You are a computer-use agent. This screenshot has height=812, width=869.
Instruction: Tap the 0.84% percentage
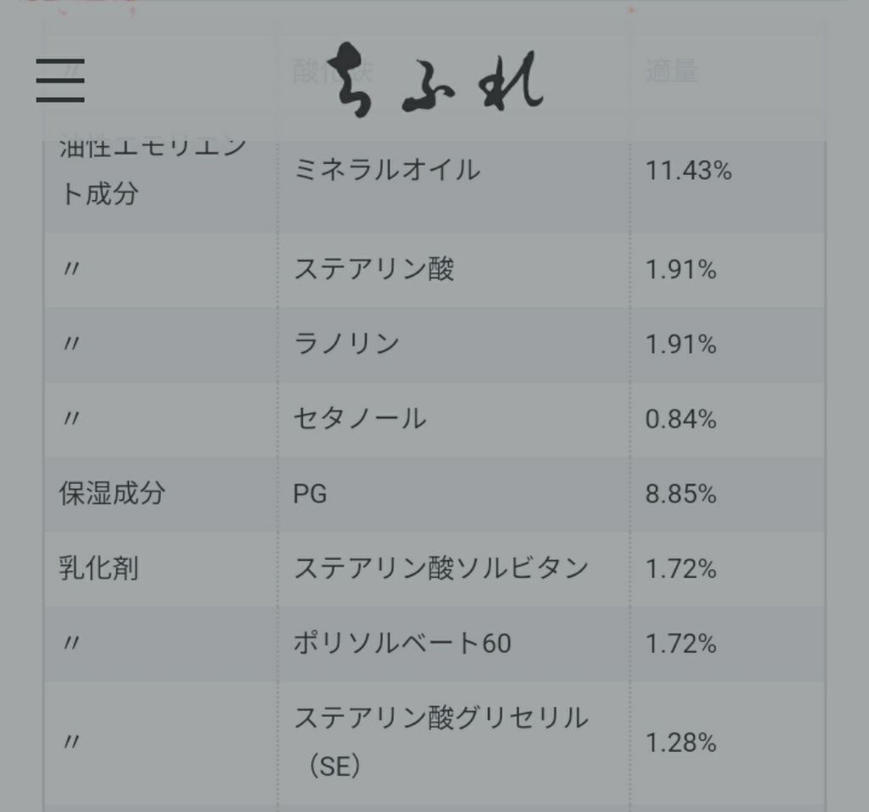coord(681,419)
